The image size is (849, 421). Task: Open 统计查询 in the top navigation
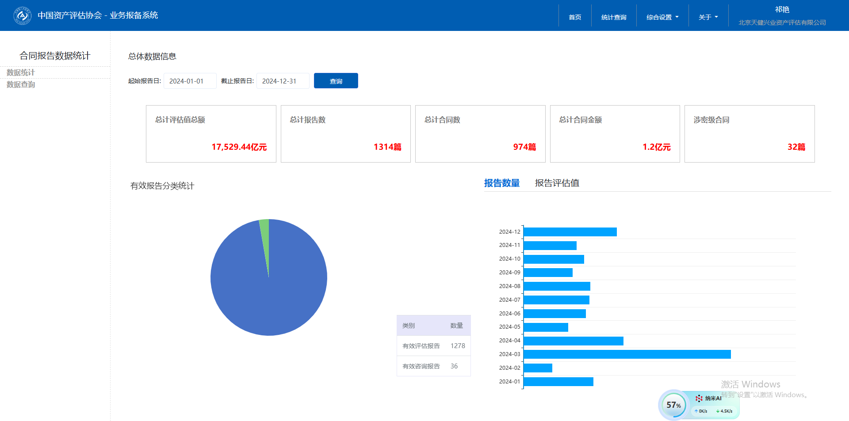tap(613, 17)
